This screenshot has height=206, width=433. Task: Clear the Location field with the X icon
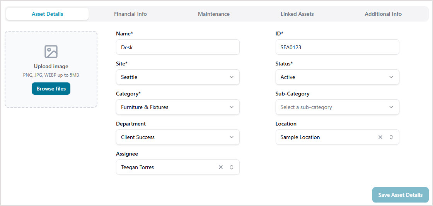[x=380, y=137]
